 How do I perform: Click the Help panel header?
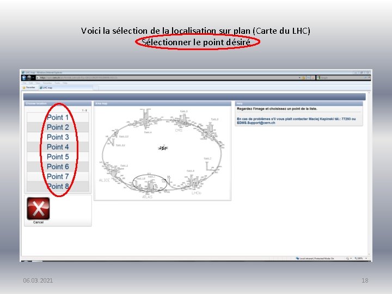coord(299,103)
